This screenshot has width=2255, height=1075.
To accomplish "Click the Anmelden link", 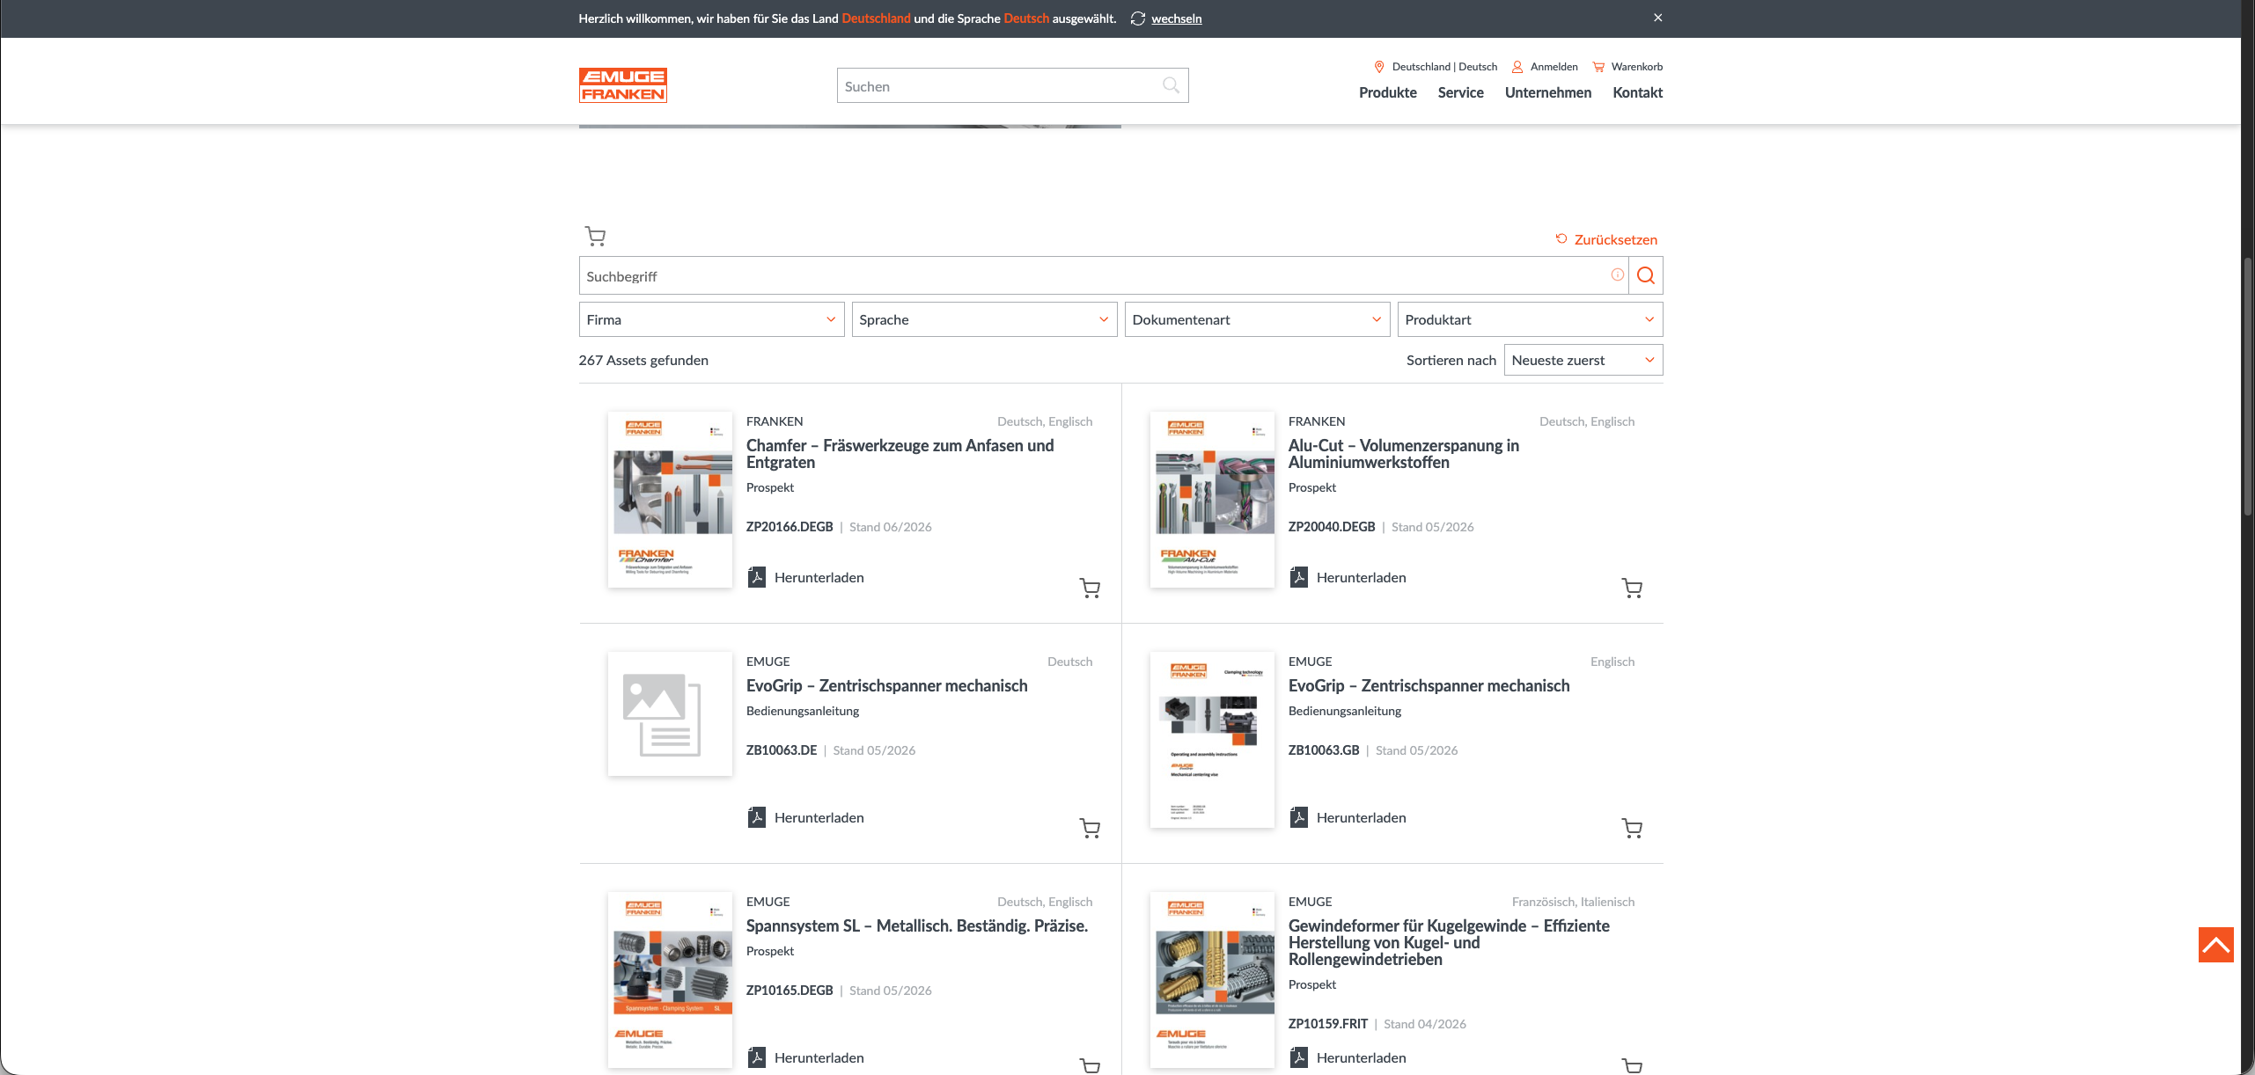I will [x=1554, y=67].
